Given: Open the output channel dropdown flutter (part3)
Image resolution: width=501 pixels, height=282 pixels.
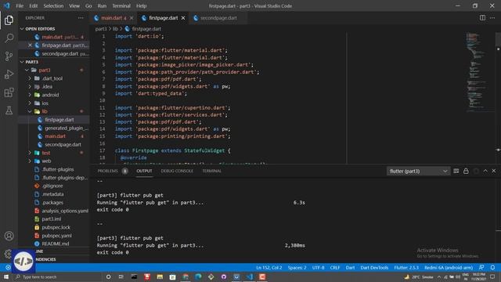Looking at the screenshot, I should [x=418, y=171].
